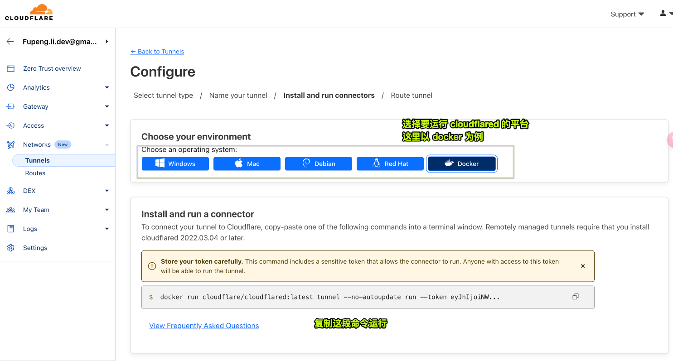Expand the Access menu chevron

[107, 125]
